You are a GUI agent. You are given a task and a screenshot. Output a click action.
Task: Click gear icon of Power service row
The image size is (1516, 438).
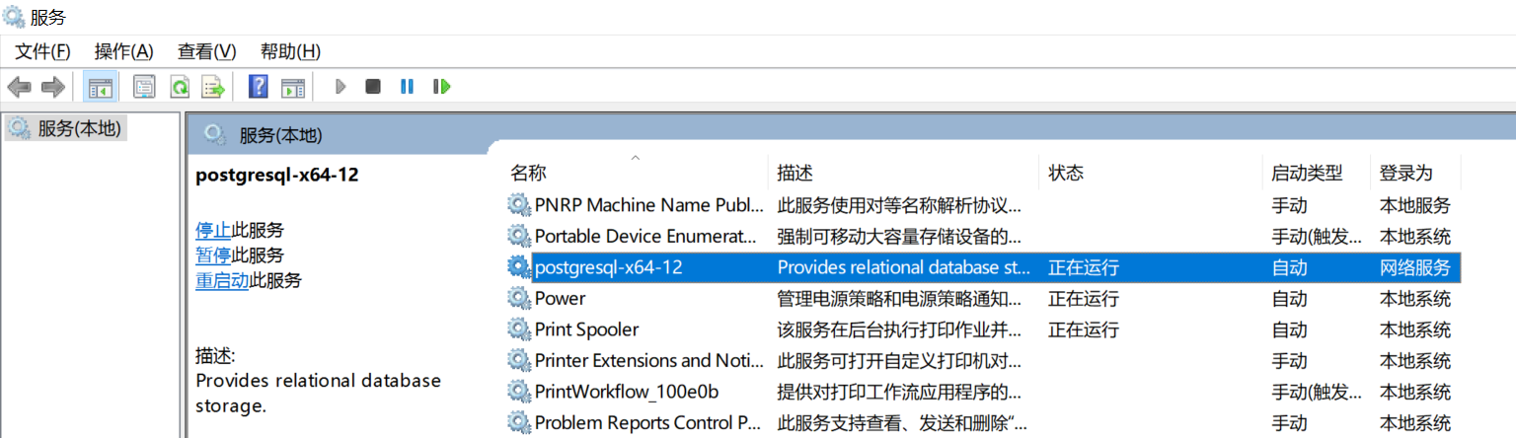518,298
